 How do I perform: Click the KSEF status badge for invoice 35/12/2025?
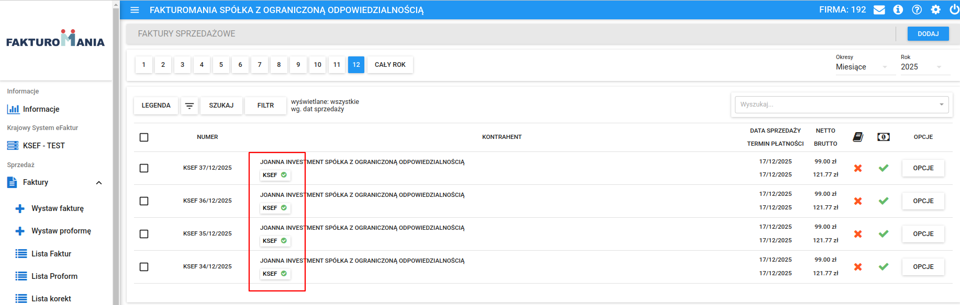click(x=275, y=241)
